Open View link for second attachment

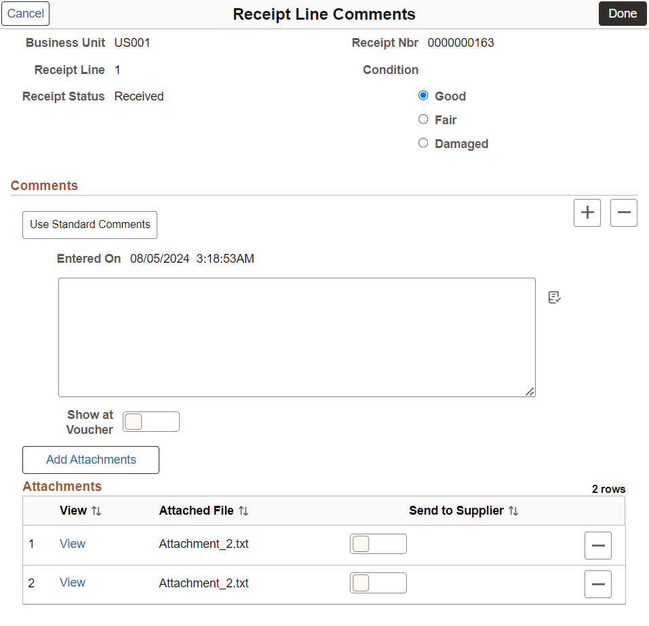[x=73, y=583]
